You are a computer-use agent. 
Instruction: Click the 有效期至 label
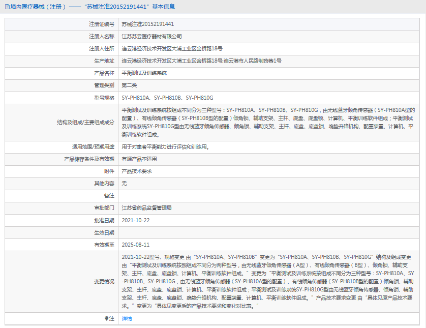104,245
